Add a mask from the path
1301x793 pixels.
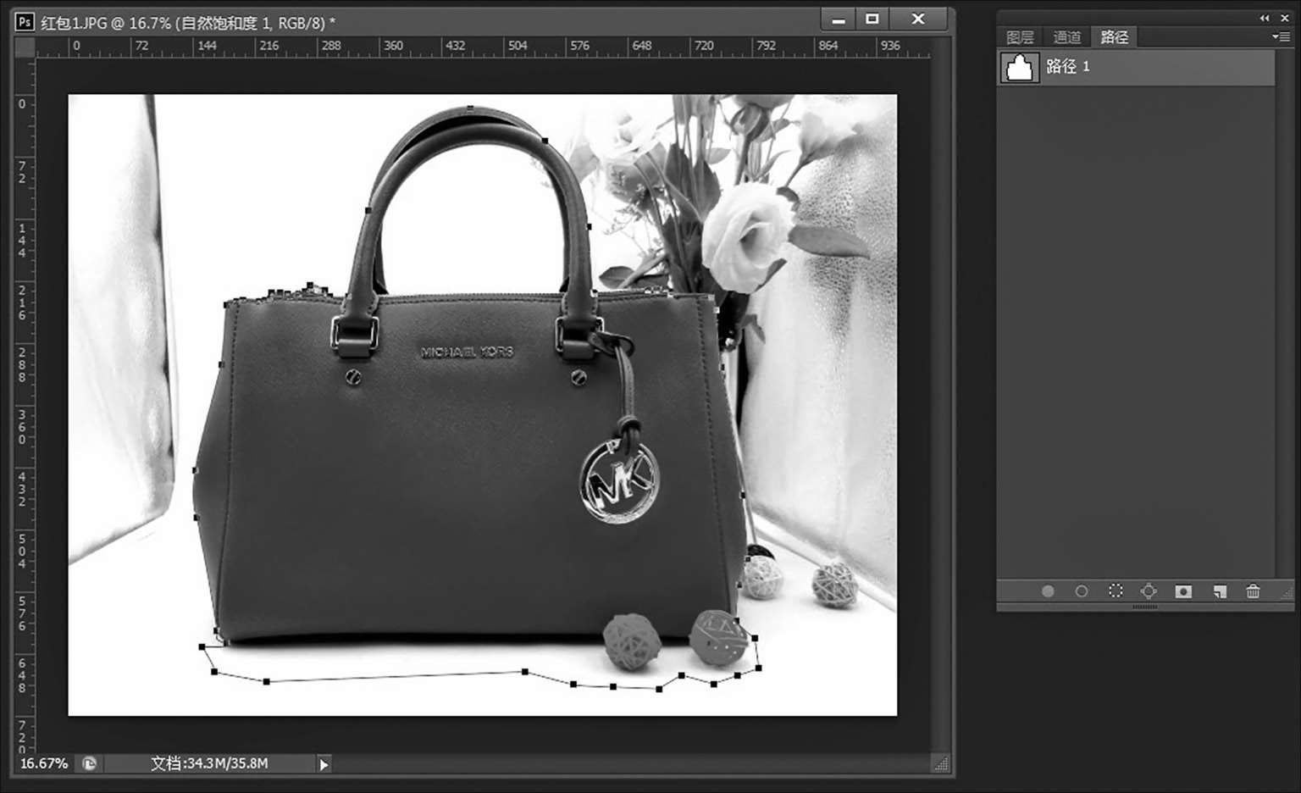(1183, 591)
